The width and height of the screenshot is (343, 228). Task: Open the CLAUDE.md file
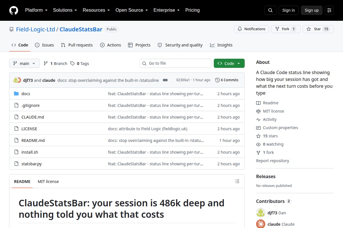coord(33,117)
